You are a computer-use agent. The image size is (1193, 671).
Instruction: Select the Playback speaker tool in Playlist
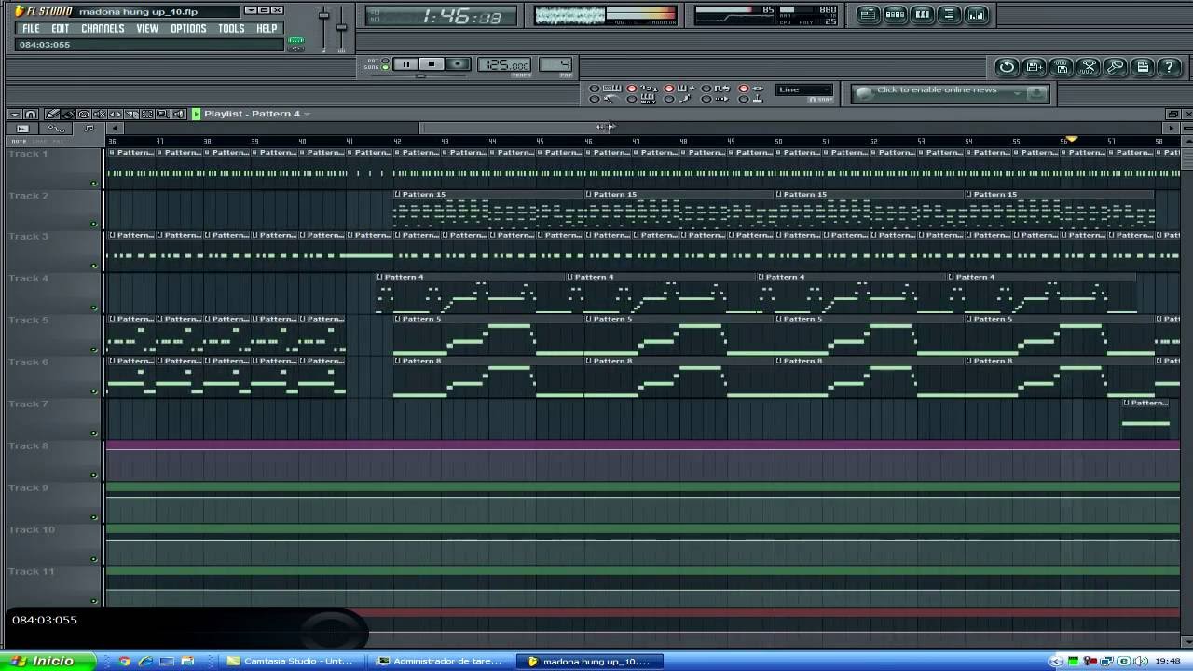pos(177,114)
